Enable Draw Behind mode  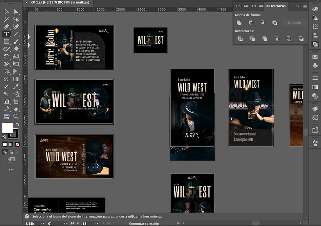click(11, 152)
